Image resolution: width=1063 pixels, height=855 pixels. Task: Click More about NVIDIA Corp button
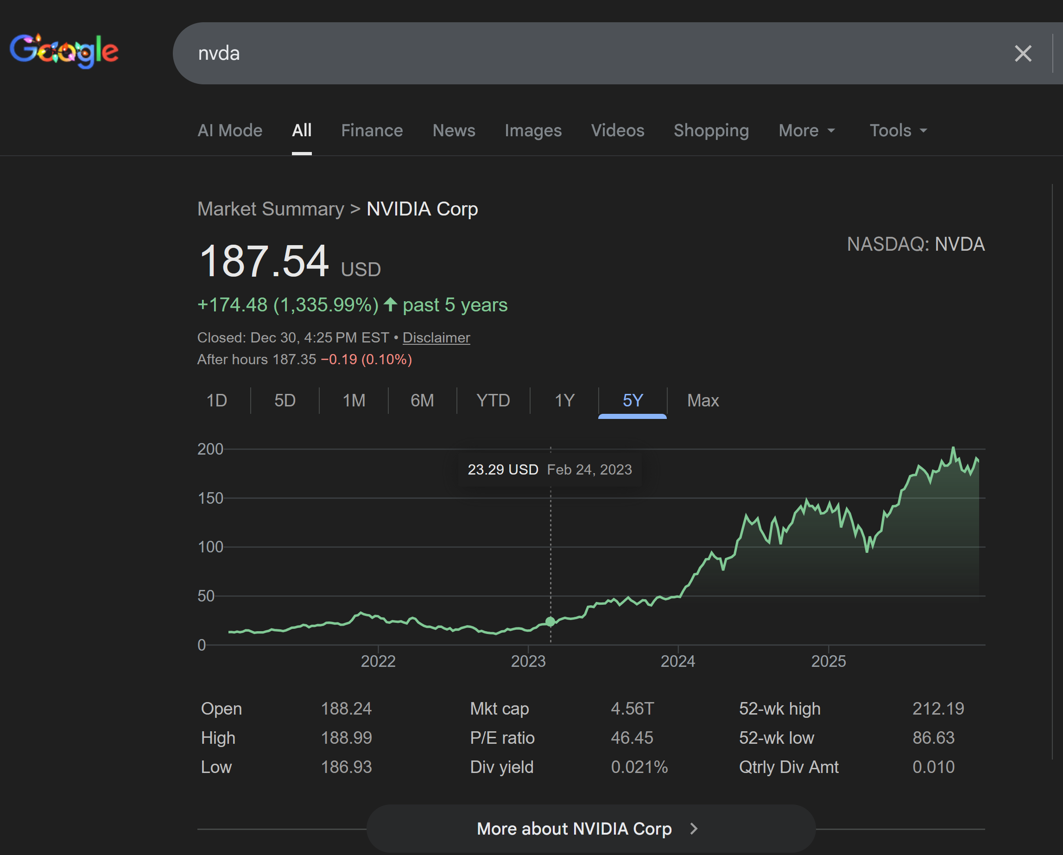(574, 829)
